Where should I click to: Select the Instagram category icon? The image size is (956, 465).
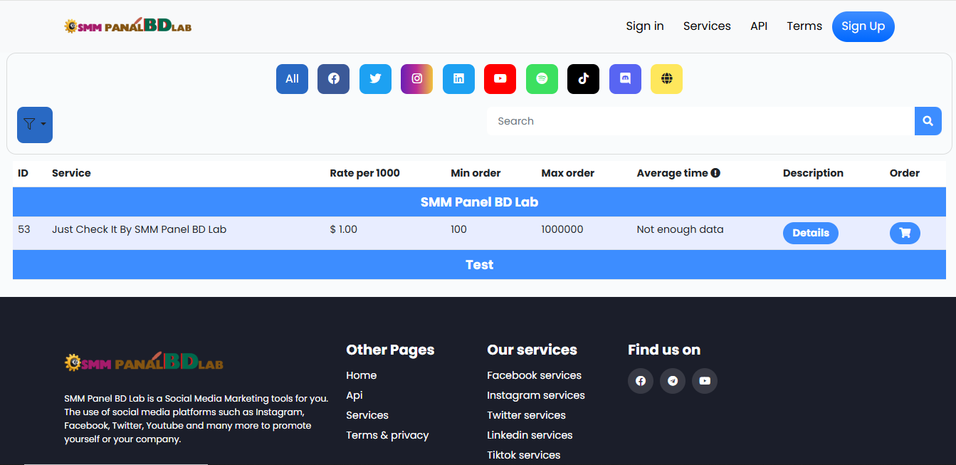coord(416,79)
